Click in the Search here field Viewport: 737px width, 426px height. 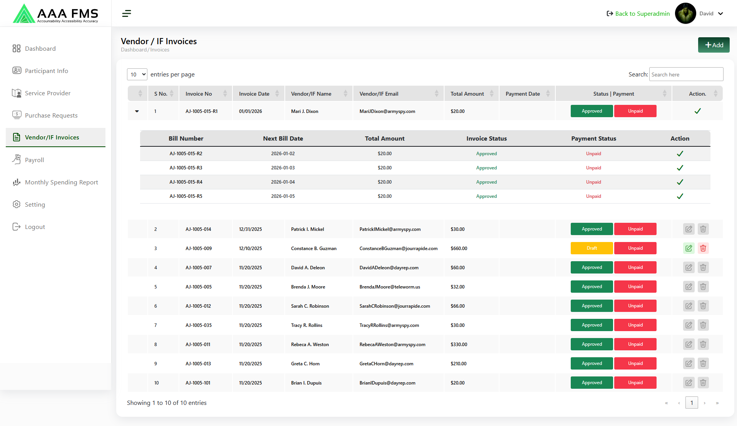tap(686, 75)
